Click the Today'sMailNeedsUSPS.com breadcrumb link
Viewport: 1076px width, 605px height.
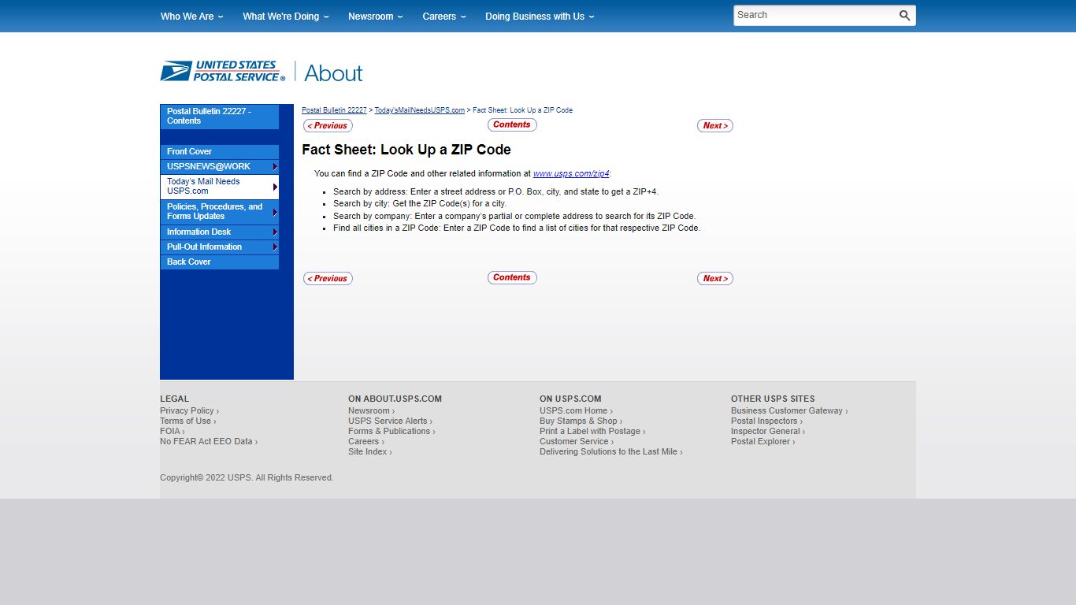click(419, 110)
